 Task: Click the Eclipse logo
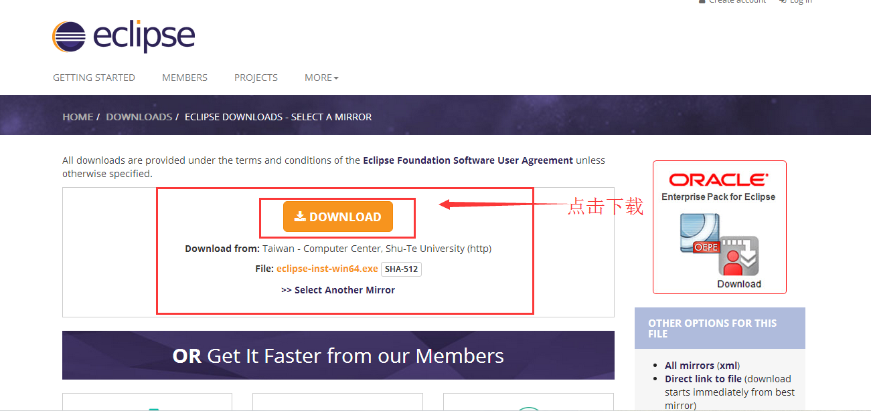[x=123, y=36]
